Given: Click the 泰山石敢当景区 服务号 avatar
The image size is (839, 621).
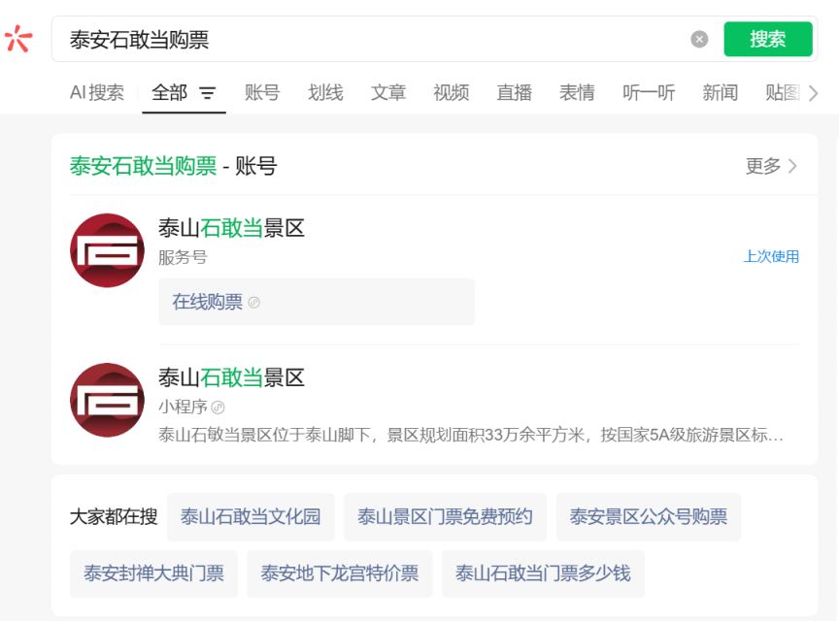Looking at the screenshot, I should pos(107,250).
